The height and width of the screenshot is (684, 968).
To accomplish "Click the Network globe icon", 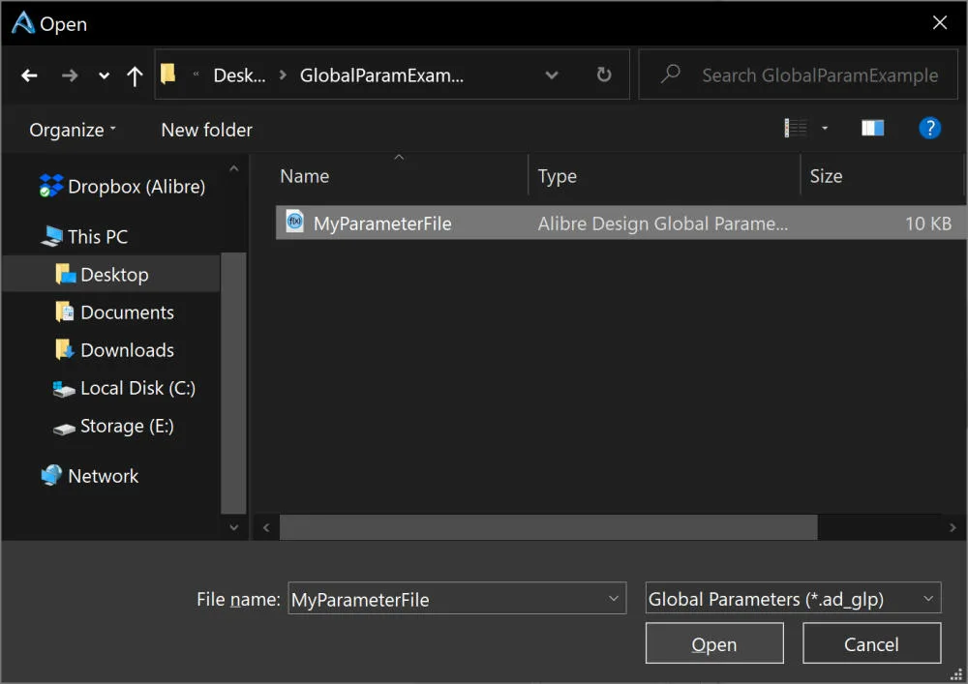I will pyautogui.click(x=51, y=475).
